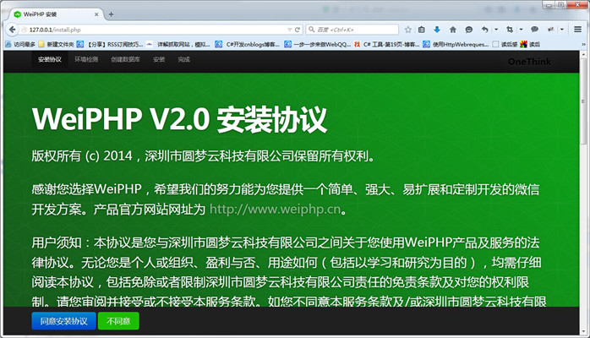Open the 【分享】RSS订阅技巧 bookmark
Screen dimensions: 590x338
click(110, 45)
